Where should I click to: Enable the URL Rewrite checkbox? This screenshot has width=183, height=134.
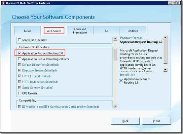tap(19, 93)
